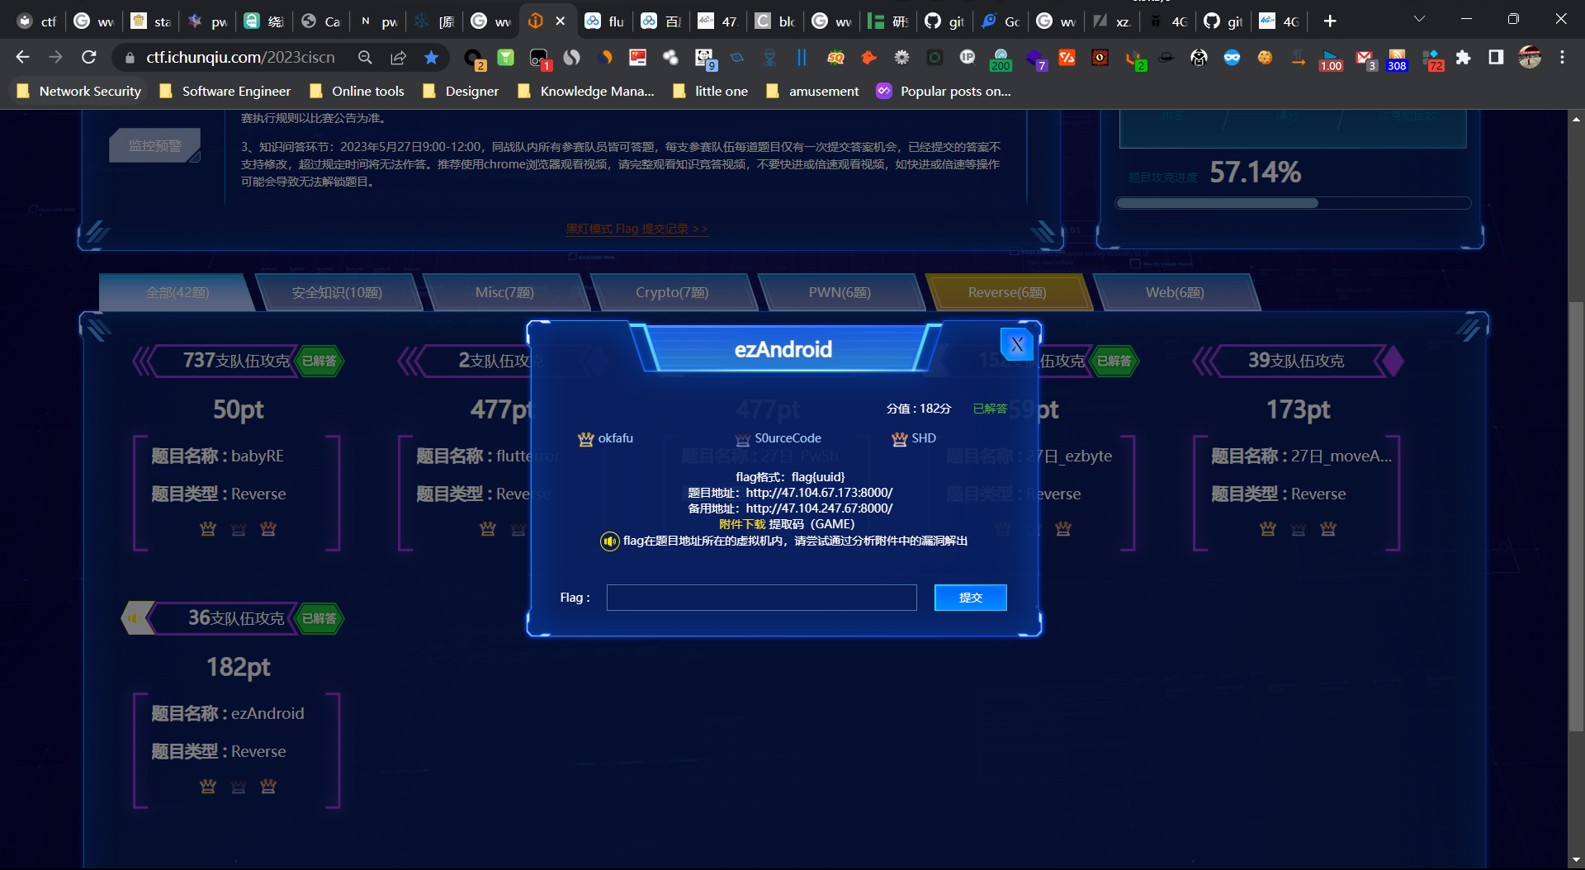
Task: Open the zoom magnifier icon in address bar
Action: coord(365,57)
